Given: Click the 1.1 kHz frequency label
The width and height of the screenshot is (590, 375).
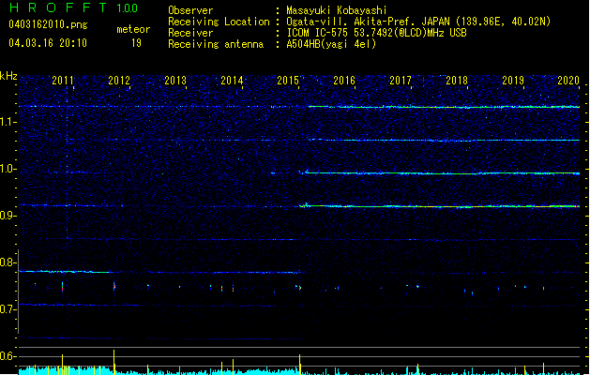Looking at the screenshot, I should [x=8, y=122].
